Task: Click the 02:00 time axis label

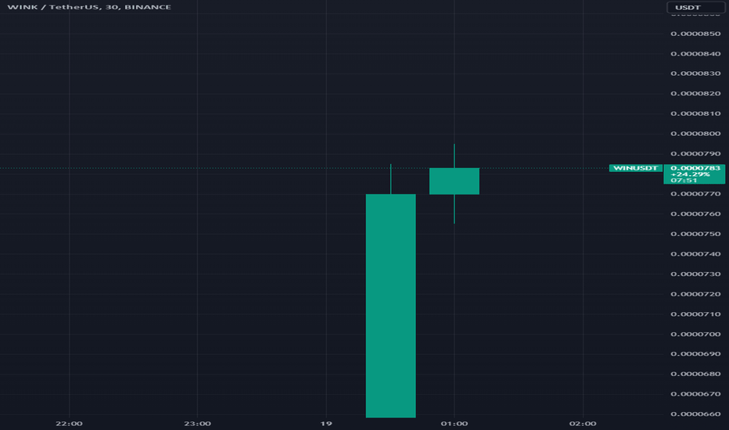Action: click(583, 424)
